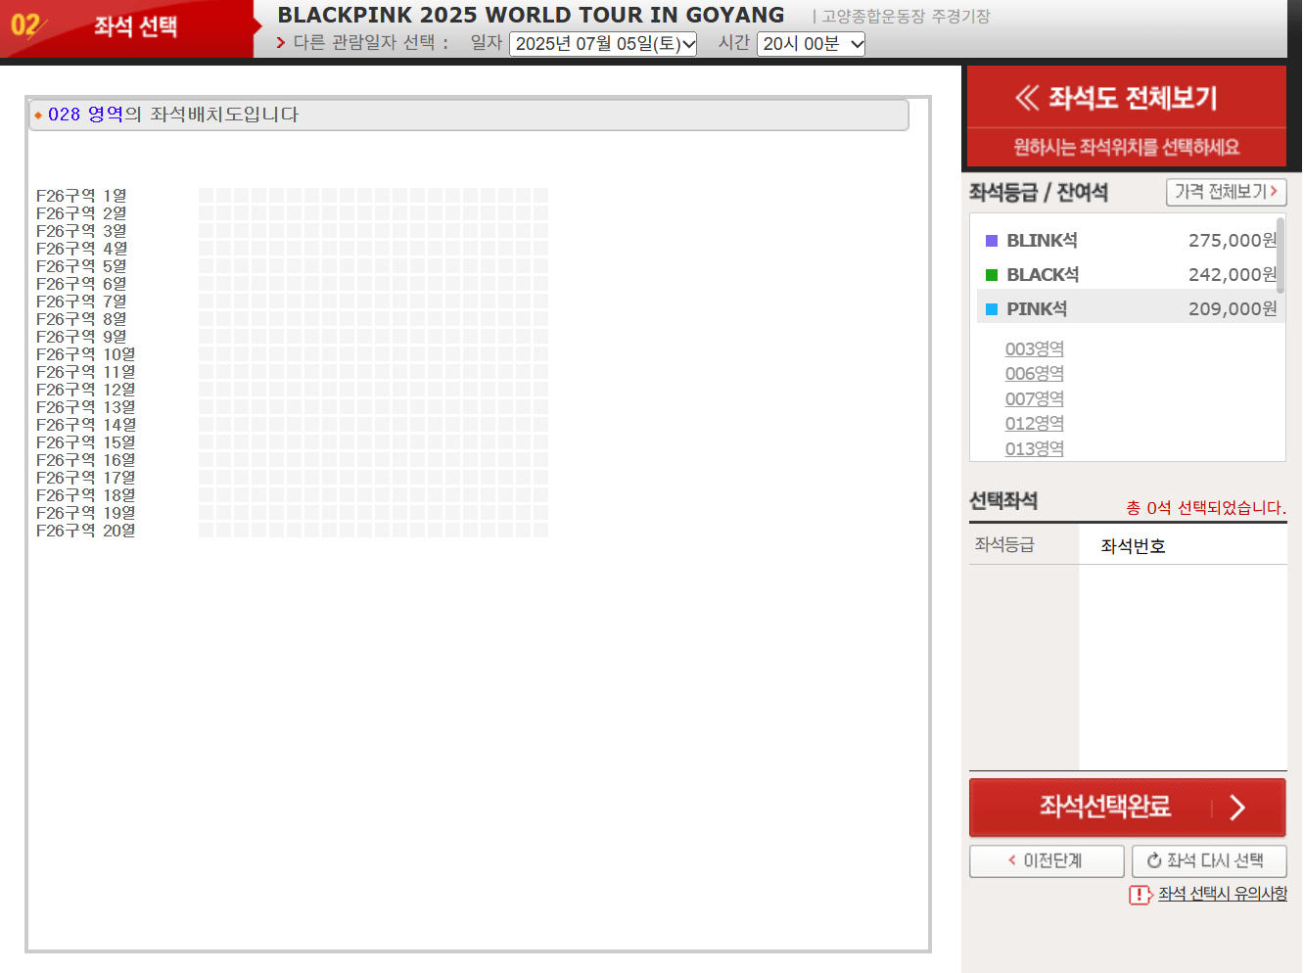Click the blue PINK석 color square
Viewport: 1304px width, 973px height.
coord(992,309)
